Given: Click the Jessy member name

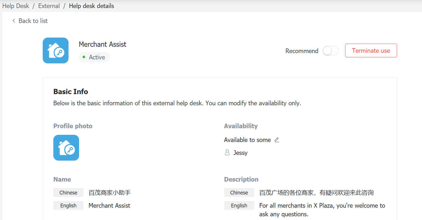Looking at the screenshot, I should (240, 153).
